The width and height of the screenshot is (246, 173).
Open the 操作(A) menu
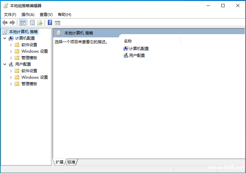pyautogui.click(x=28, y=14)
